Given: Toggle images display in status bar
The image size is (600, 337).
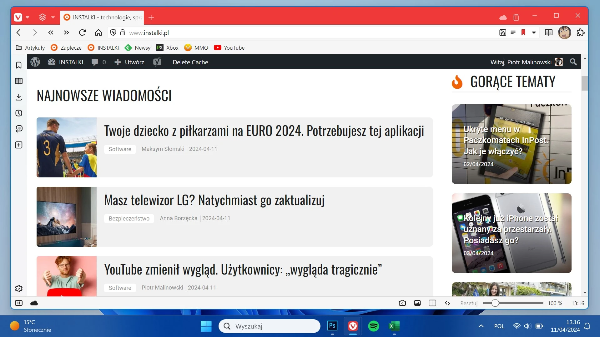Looking at the screenshot, I should [x=417, y=303].
